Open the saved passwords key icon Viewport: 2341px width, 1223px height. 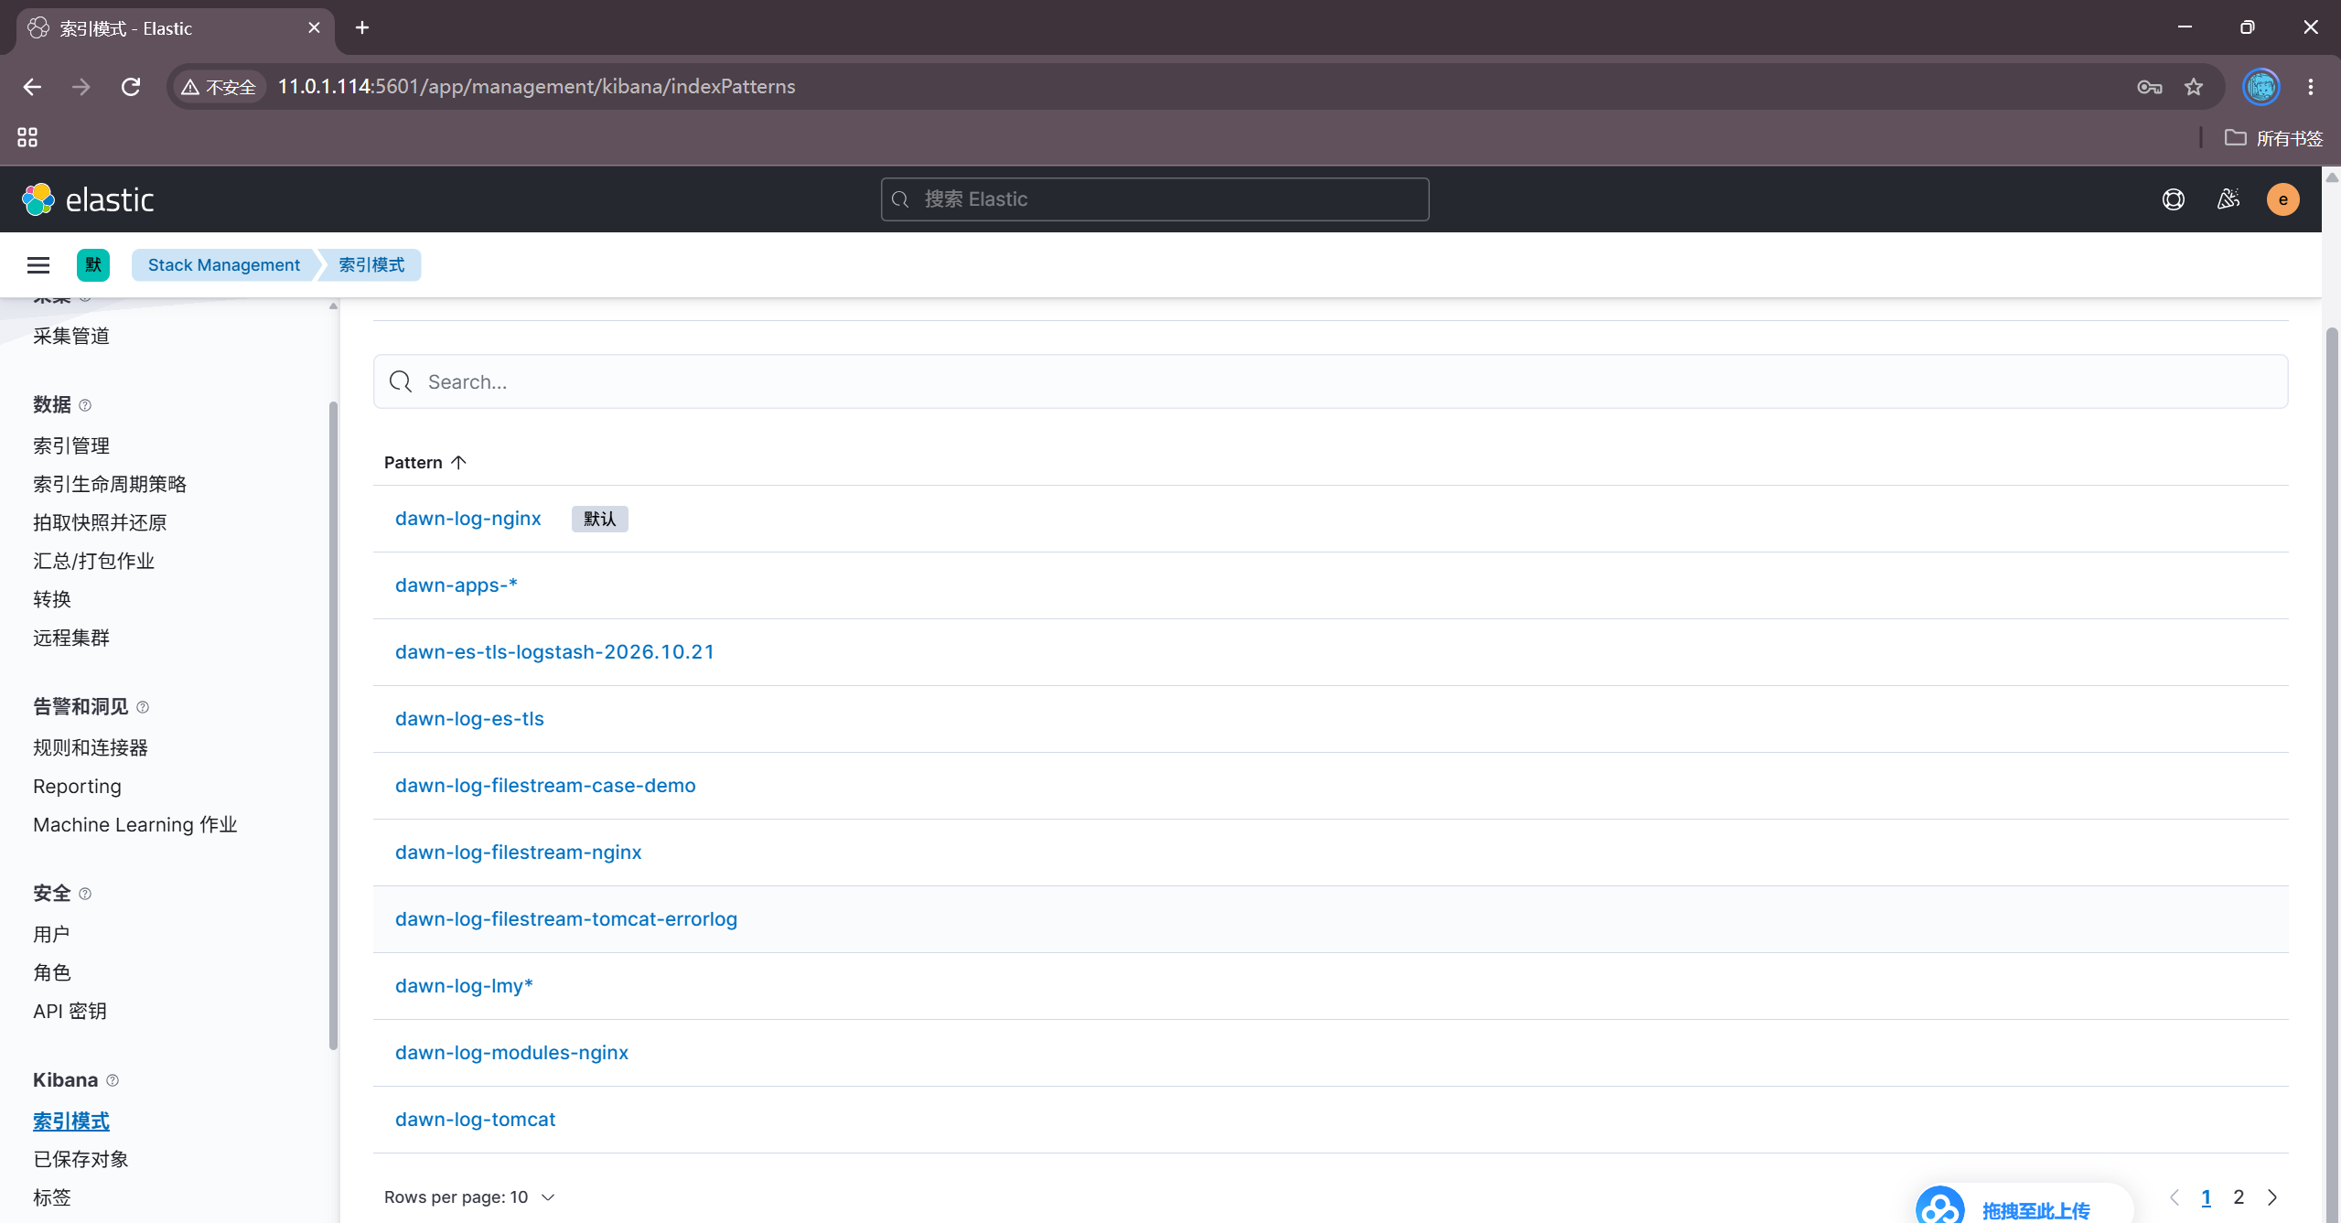(2150, 87)
